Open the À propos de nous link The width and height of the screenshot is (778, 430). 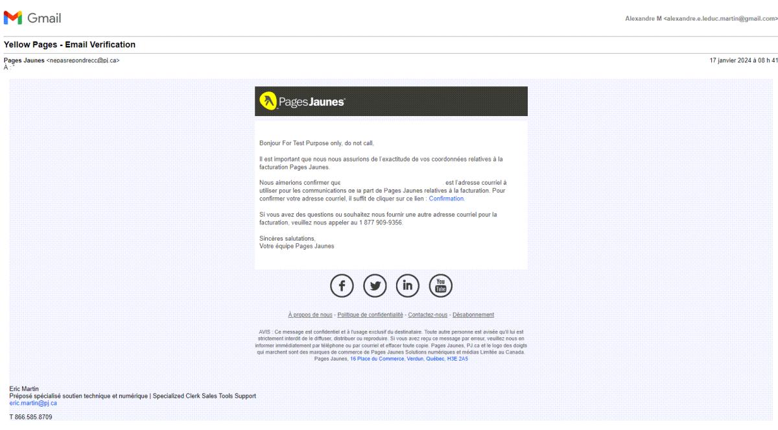point(310,315)
